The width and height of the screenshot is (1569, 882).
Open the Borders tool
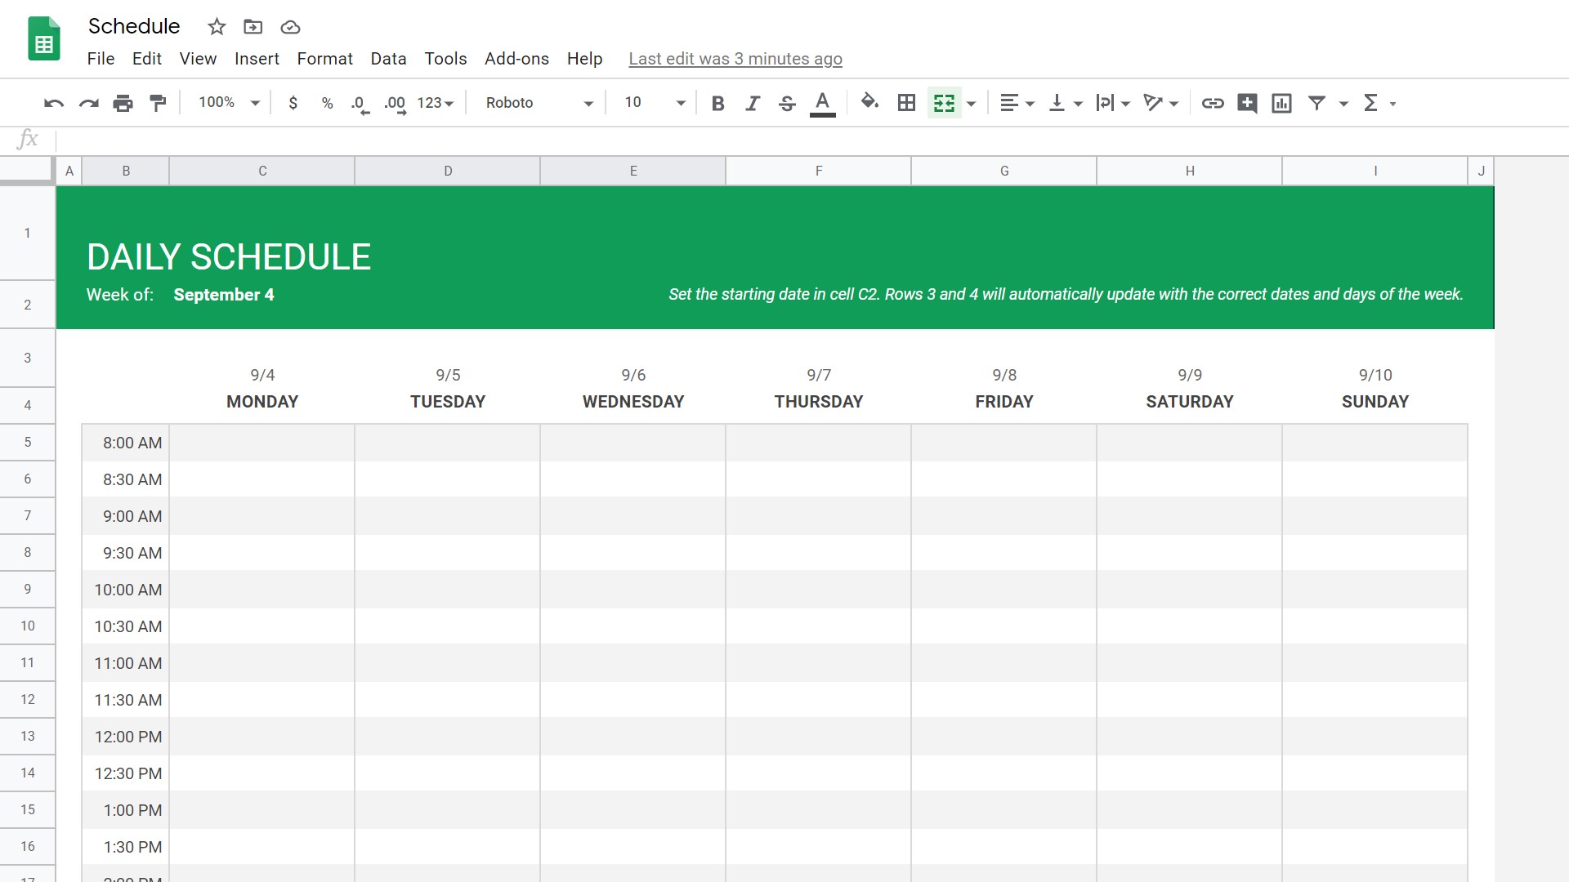(x=906, y=103)
